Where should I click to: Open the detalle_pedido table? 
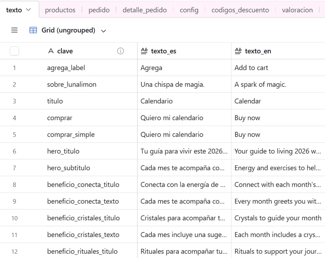click(x=144, y=10)
